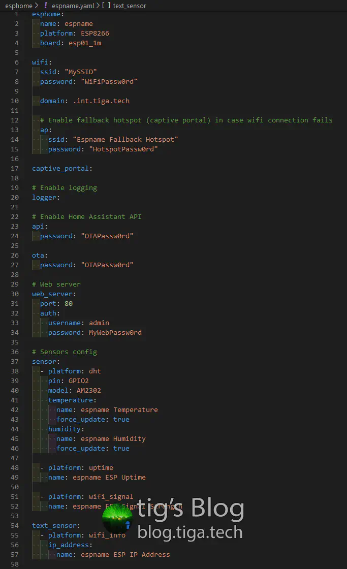The image size is (347, 569).
Task: Click the '.int.tiga.tech' domain value
Action: pos(101,101)
